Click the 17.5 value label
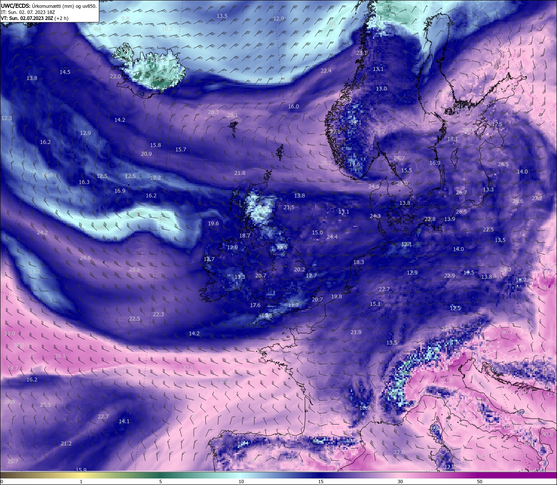Image resolution: width=557 pixels, height=485 pixels. click(497, 124)
